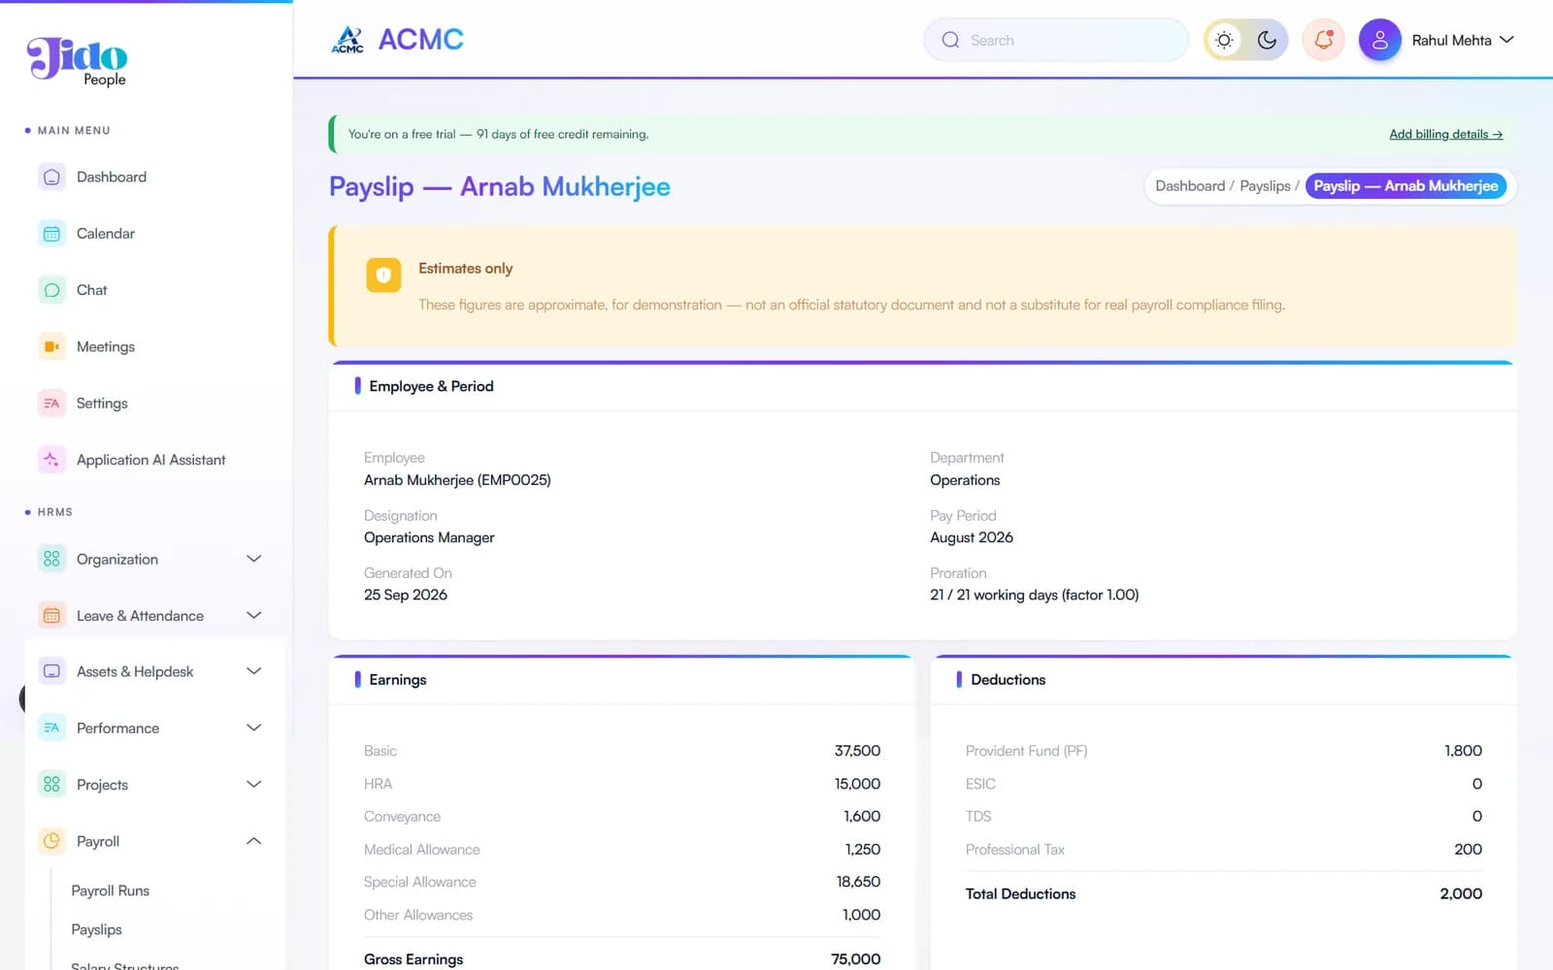Open the Settings sidebar icon

coord(51,404)
